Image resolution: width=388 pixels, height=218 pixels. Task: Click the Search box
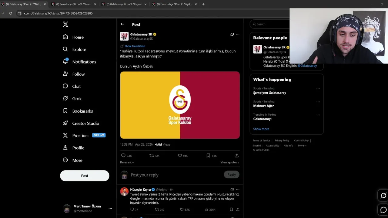coord(270,24)
